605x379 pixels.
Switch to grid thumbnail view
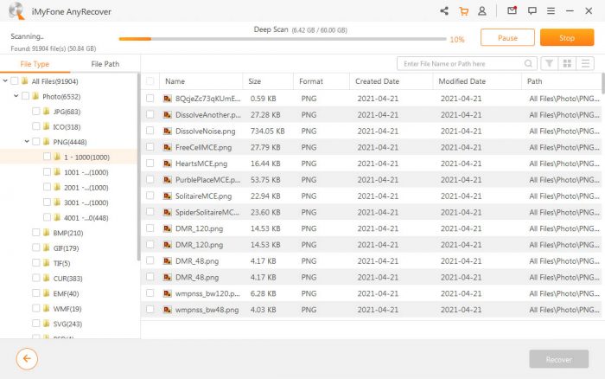click(x=568, y=64)
